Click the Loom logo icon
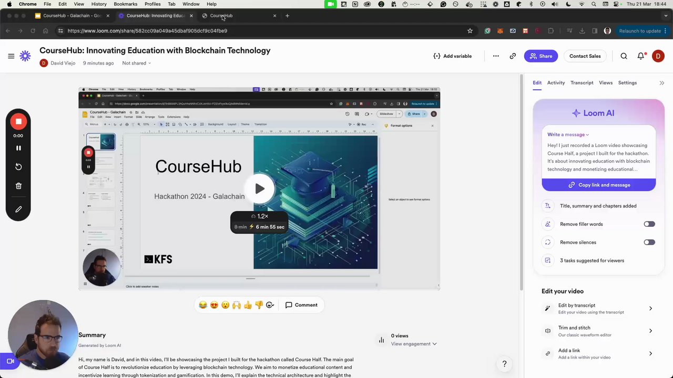The image size is (673, 378). (25, 56)
